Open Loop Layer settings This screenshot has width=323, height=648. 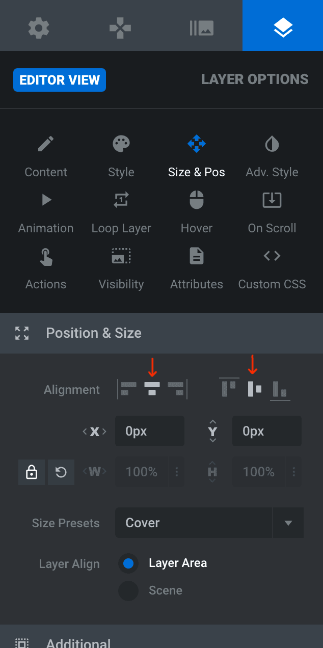pyautogui.click(x=121, y=213)
